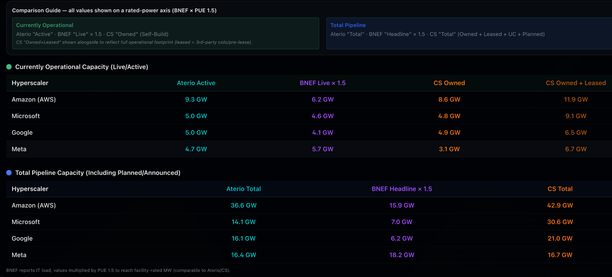Click the blue dot beside Total Pipeline Capacity

(x=9, y=173)
